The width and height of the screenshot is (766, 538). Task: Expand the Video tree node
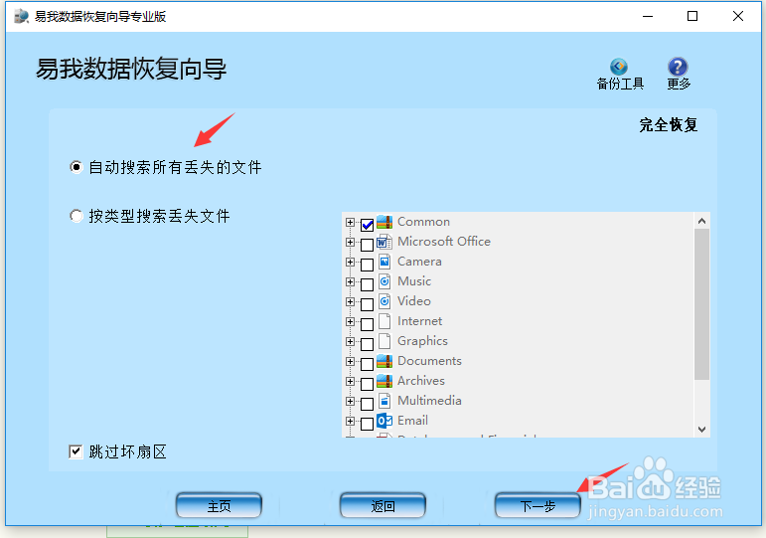point(350,301)
